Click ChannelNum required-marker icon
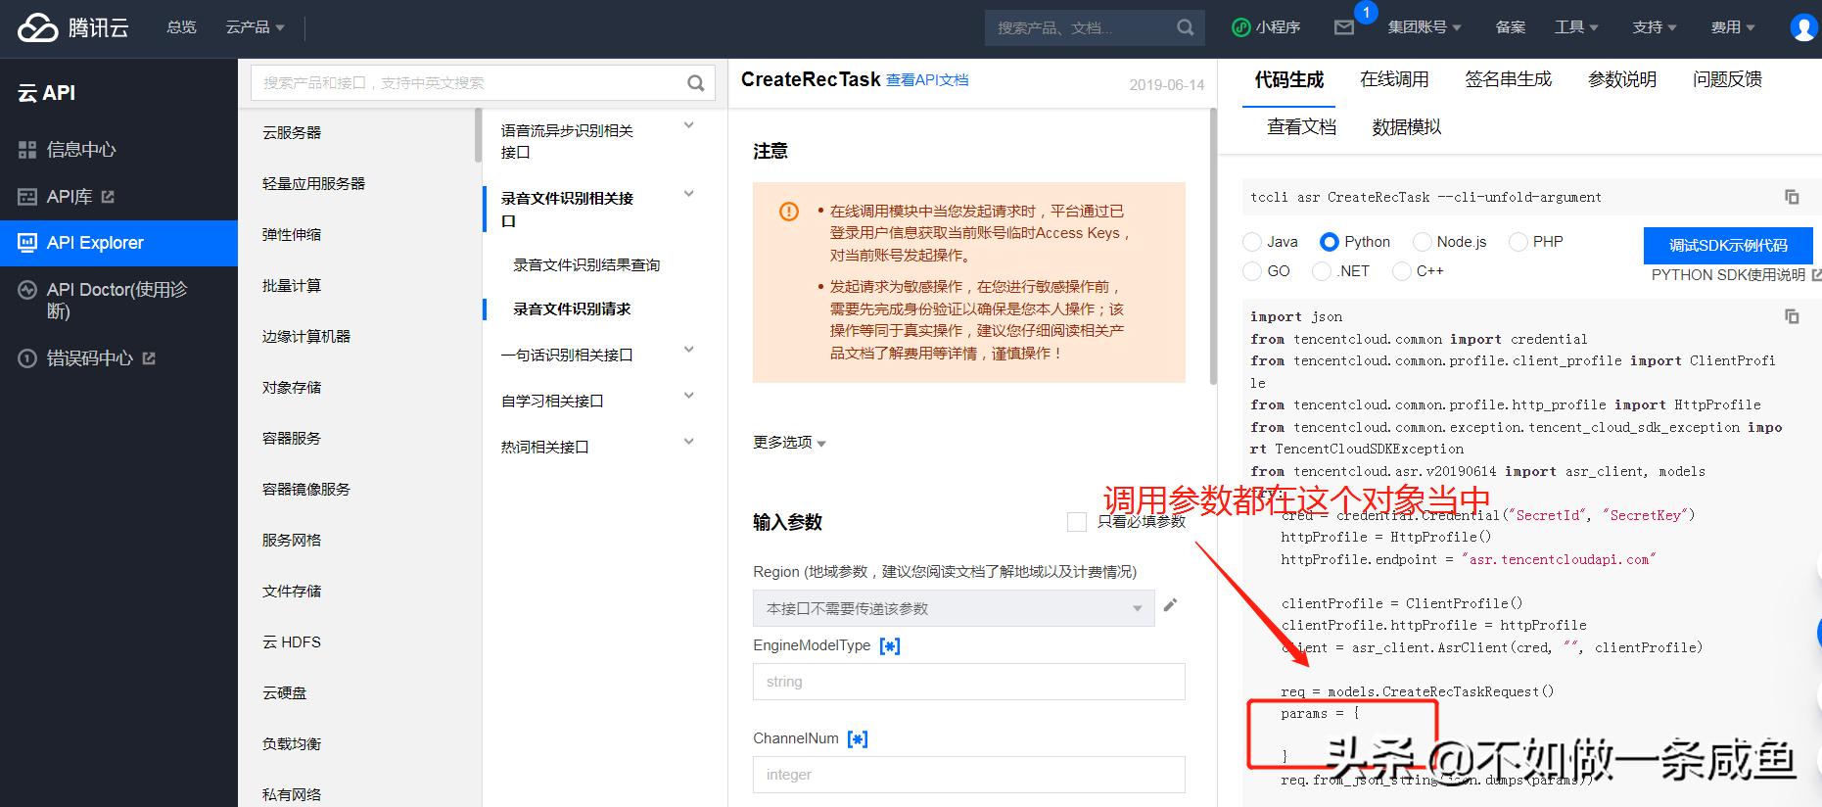 point(858,738)
